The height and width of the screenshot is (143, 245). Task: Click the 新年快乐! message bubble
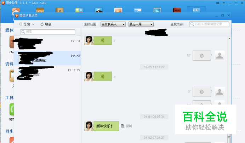click(106, 126)
